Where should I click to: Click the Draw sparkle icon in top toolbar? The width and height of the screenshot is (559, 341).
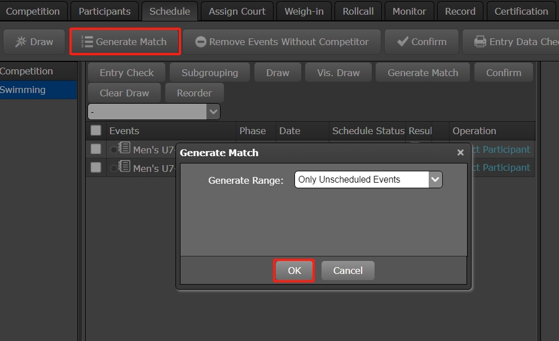(x=21, y=42)
